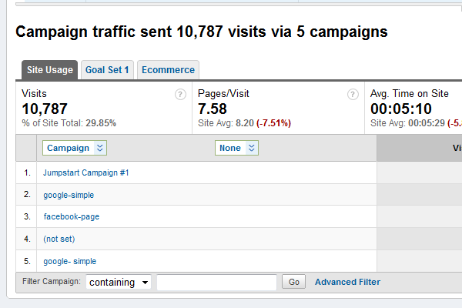Click the Visits metric summary cell
462x308 pixels.
104,108
